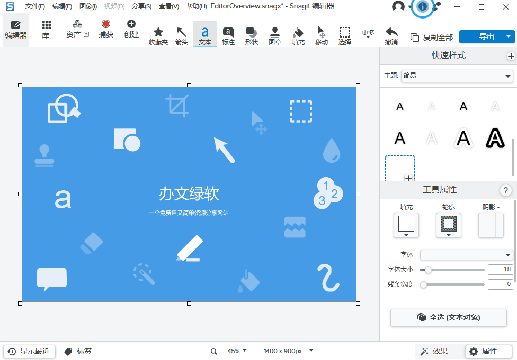Select the 图章 stamp tool
The image size is (517, 360).
pyautogui.click(x=274, y=36)
